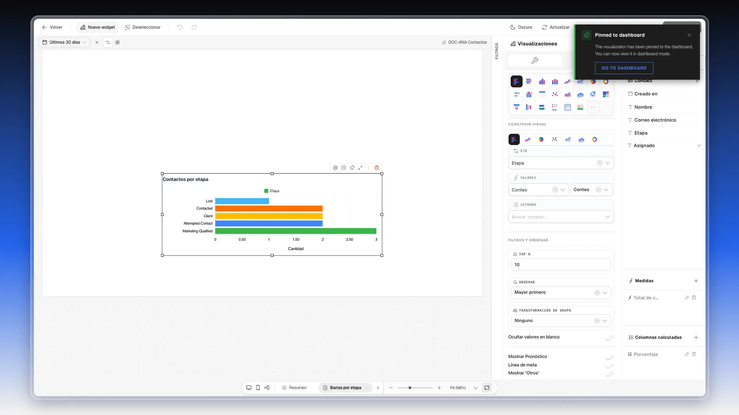The height and width of the screenshot is (415, 739).
Task: Open the Últimos 30 días date range dropdown
Action: coord(65,42)
